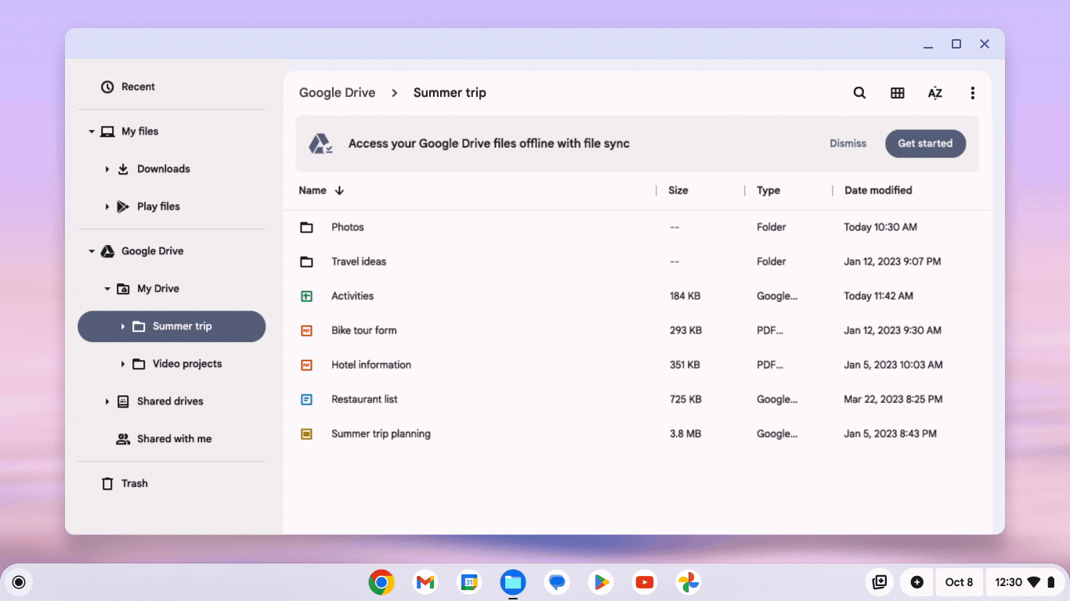Change sort order with the A-Z icon
The height and width of the screenshot is (601, 1070).
(934, 92)
